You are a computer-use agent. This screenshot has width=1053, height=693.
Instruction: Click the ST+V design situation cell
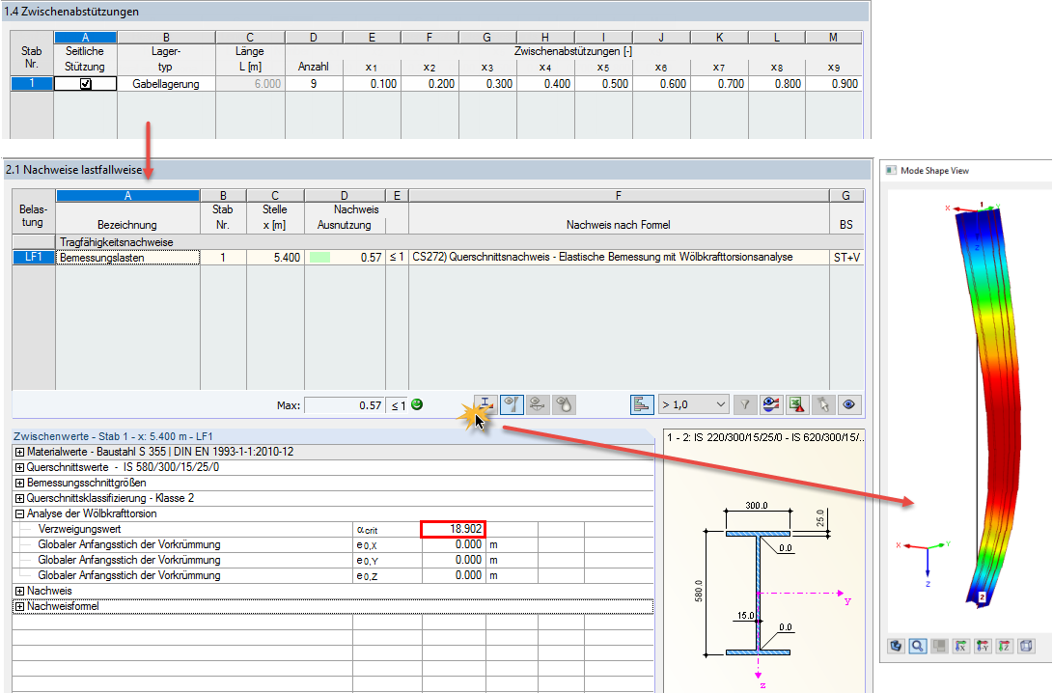click(x=846, y=257)
